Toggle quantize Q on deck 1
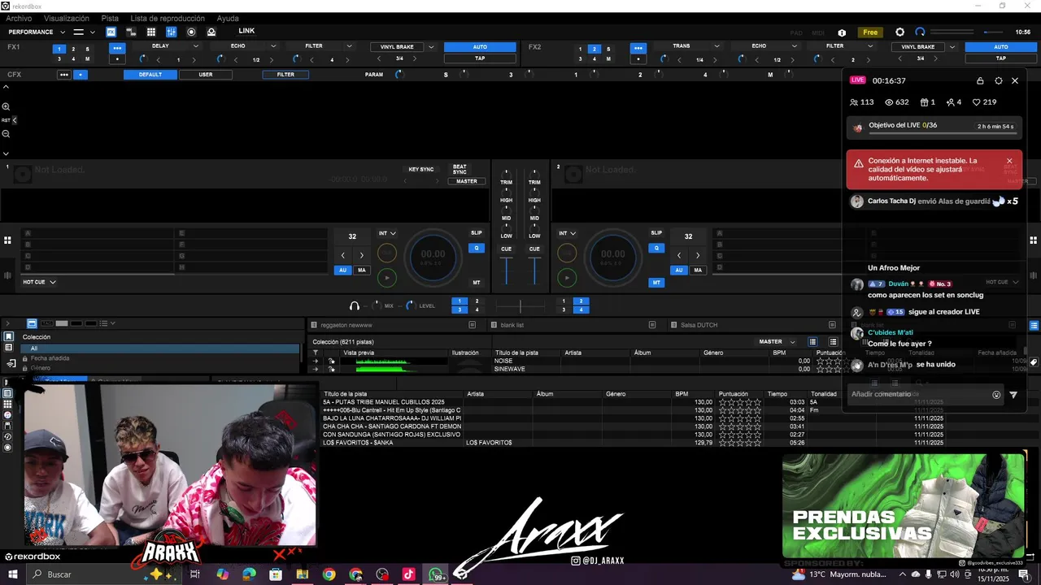The image size is (1041, 585). [x=477, y=249]
